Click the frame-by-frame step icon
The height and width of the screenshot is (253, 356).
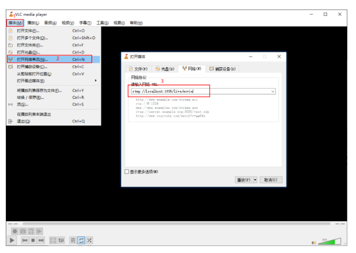pyautogui.click(x=39, y=231)
